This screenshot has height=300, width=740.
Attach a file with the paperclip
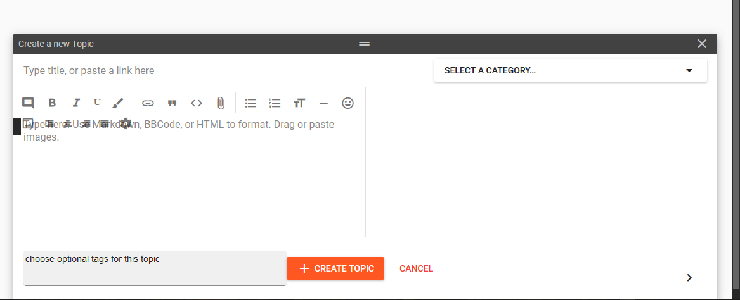coord(221,103)
